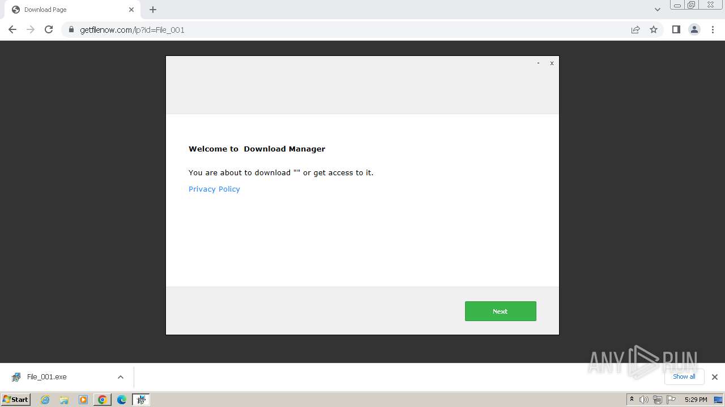Open a new browser tab
The width and height of the screenshot is (725, 407).
click(153, 10)
